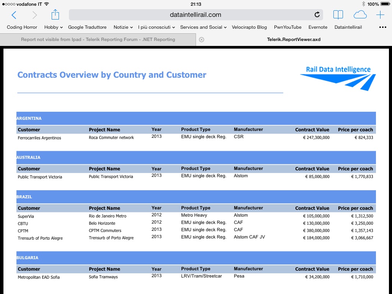The width and height of the screenshot is (392, 294).
Task: Click the AUSTRALIA group header
Action: click(196, 157)
